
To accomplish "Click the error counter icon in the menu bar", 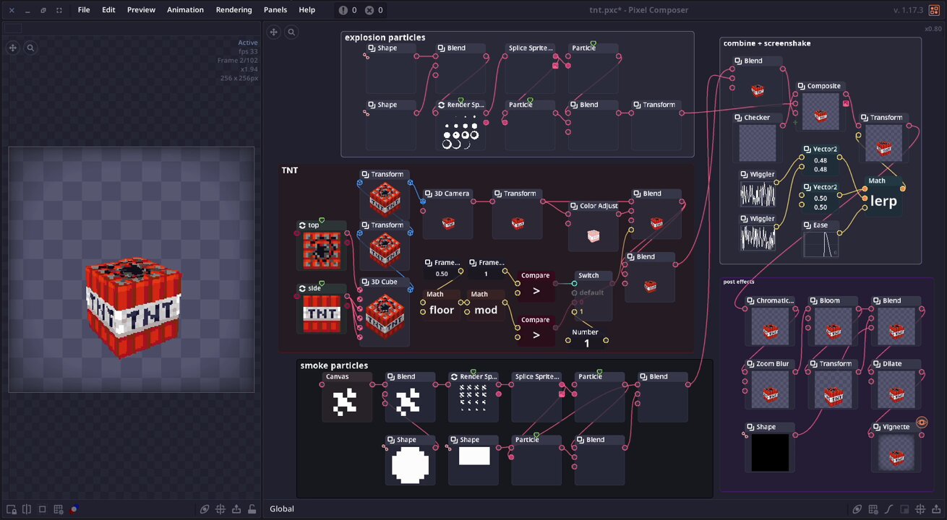I will (x=369, y=10).
